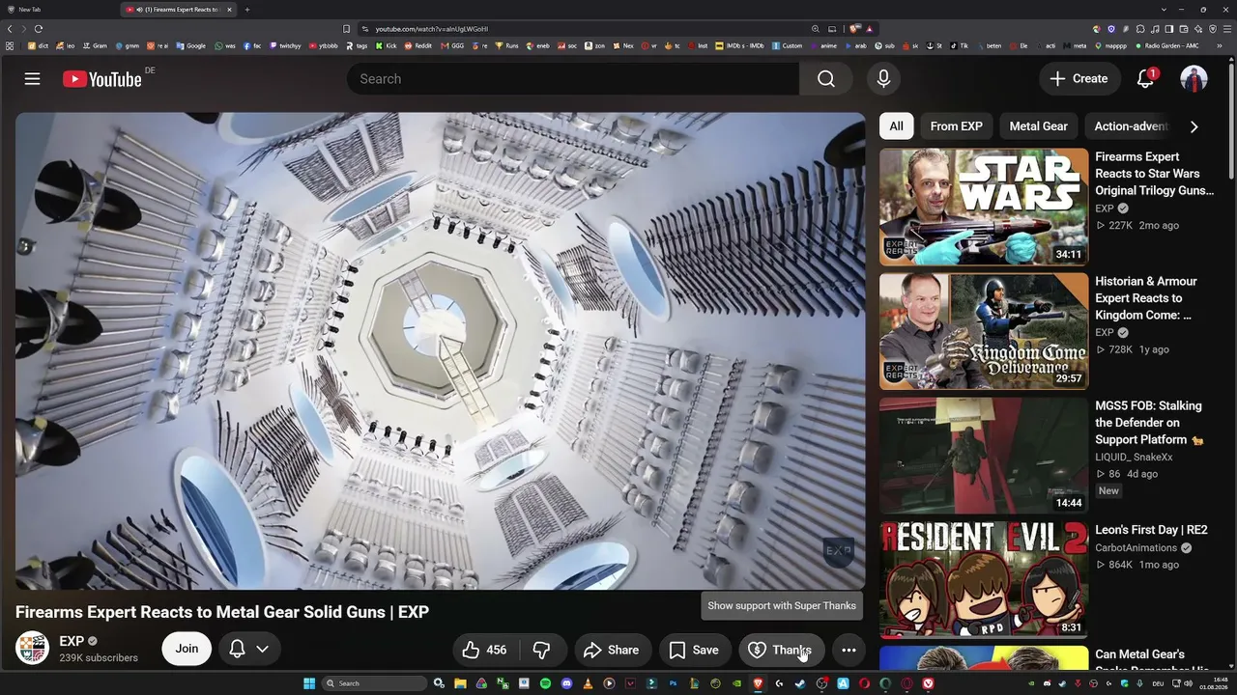Go back in browser history

(x=10, y=29)
